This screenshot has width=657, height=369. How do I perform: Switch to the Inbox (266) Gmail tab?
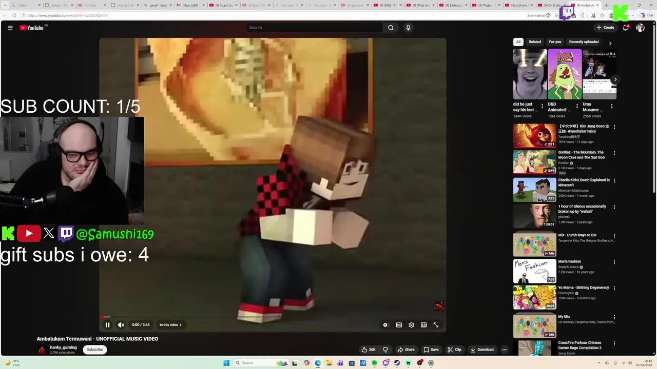click(190, 5)
